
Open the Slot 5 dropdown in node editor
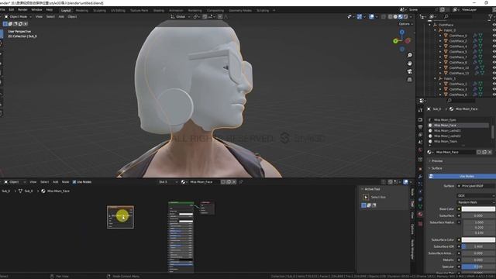(168, 182)
